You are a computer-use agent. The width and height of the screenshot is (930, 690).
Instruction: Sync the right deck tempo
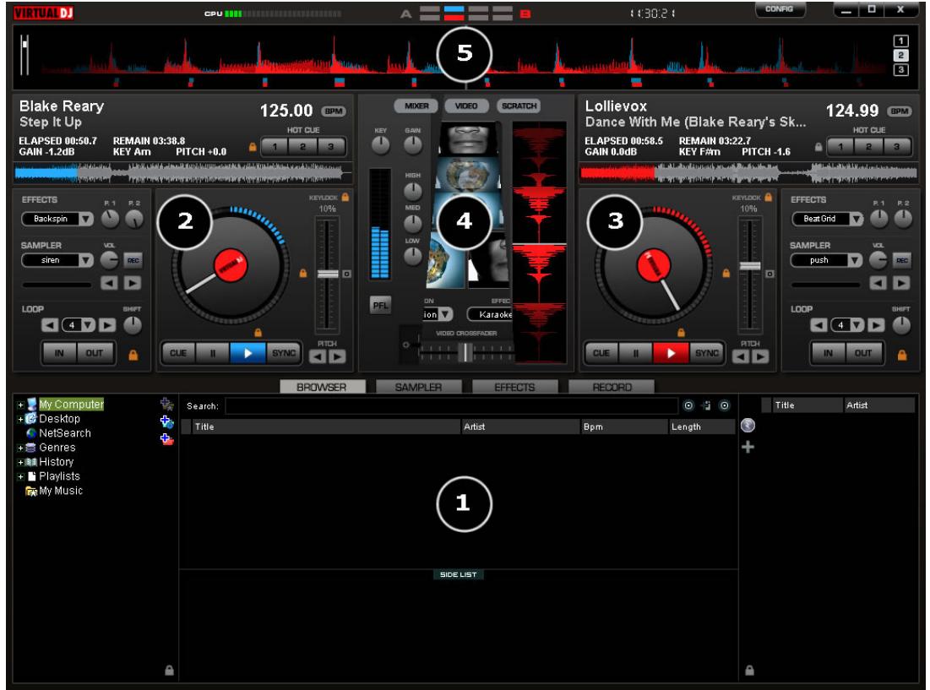coord(706,353)
